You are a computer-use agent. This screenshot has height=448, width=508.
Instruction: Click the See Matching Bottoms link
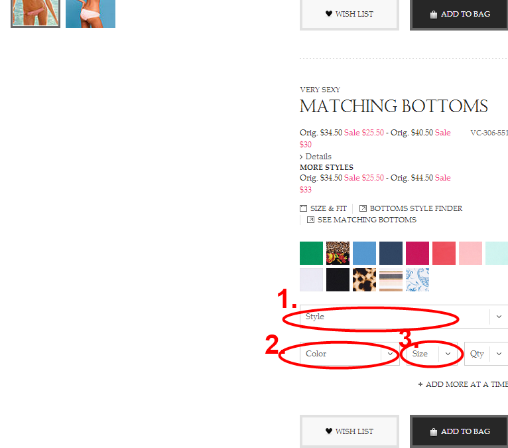(367, 220)
